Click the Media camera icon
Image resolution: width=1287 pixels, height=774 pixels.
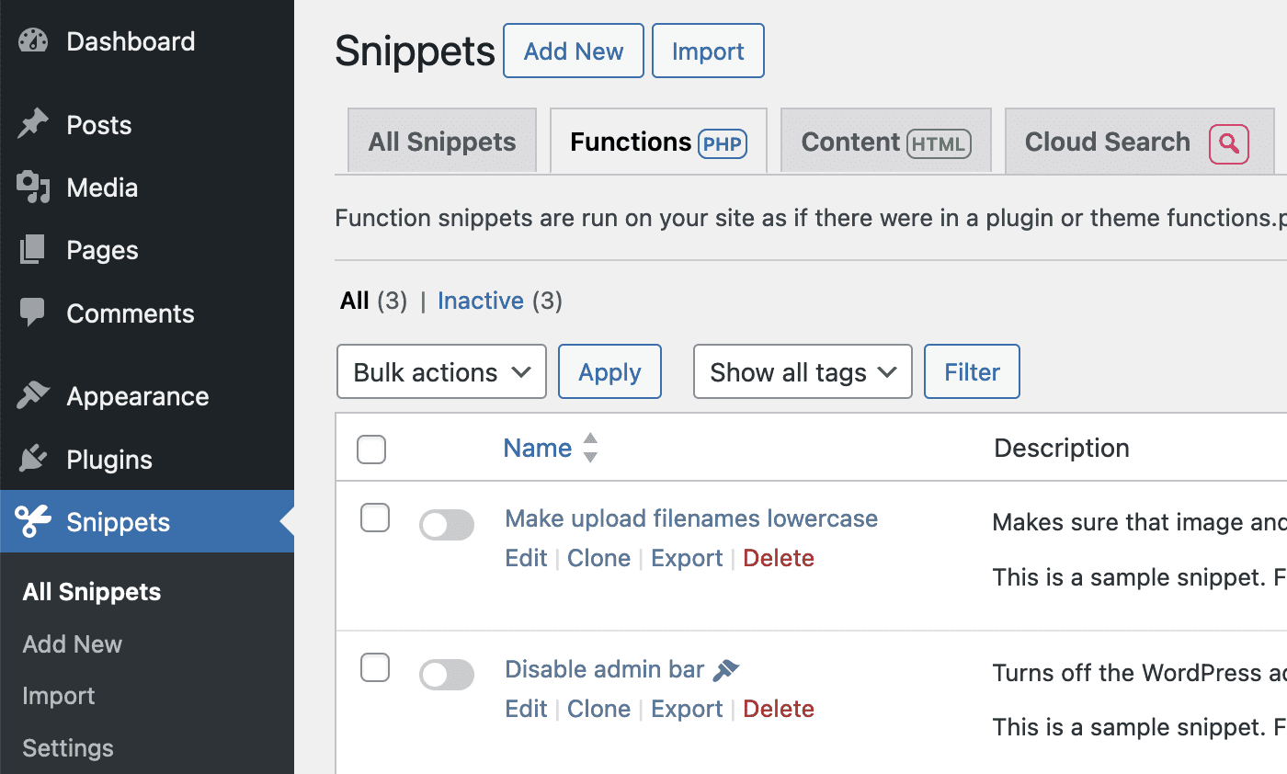coord(33,187)
